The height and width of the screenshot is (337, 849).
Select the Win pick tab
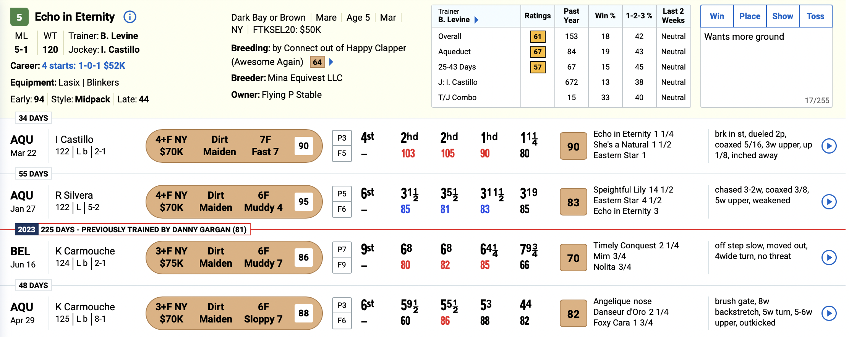point(717,16)
